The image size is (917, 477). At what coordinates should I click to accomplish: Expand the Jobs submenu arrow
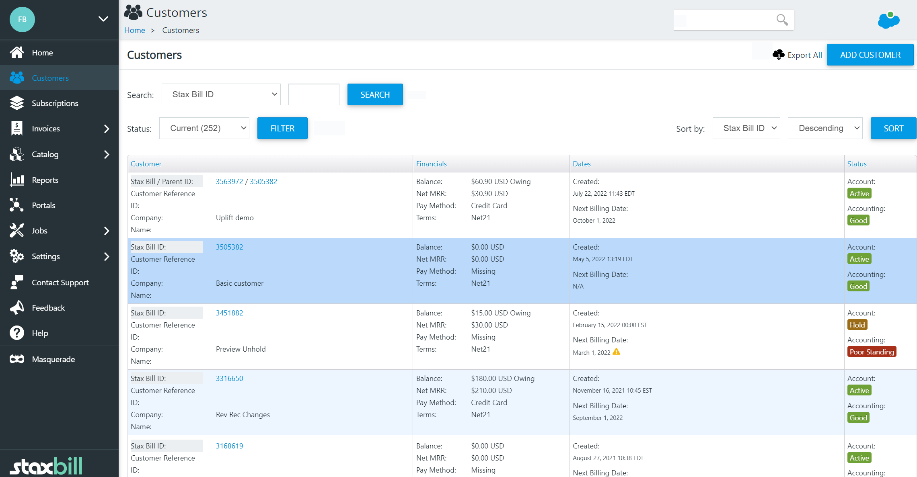pyautogui.click(x=107, y=231)
